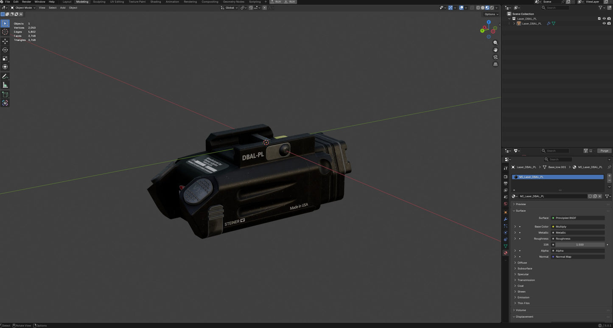Choose the Rotate tool
The height and width of the screenshot is (328, 613).
(5, 50)
